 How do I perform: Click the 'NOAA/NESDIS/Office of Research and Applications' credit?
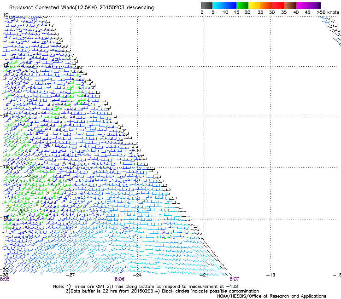(x=271, y=296)
